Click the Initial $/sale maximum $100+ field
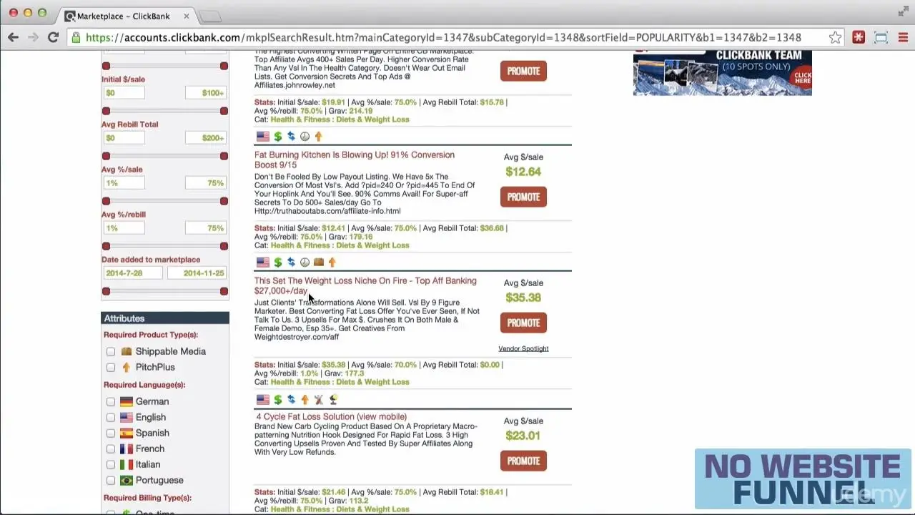Image resolution: width=915 pixels, height=515 pixels. coord(205,93)
